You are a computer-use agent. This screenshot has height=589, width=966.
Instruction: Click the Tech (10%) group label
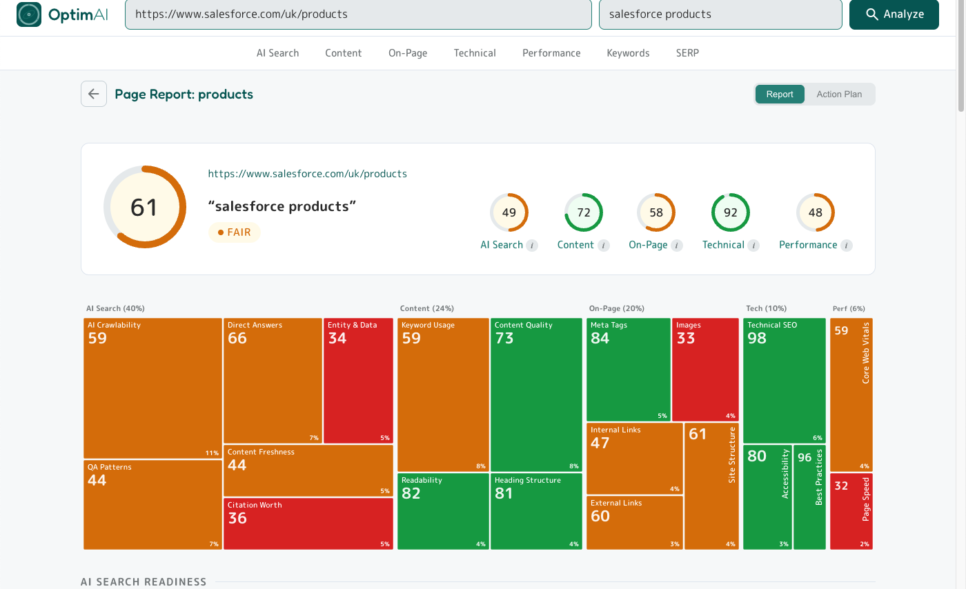click(x=767, y=308)
